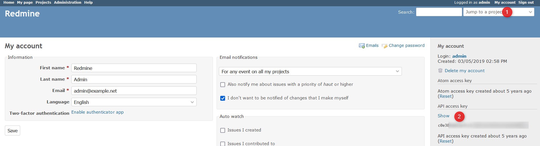Open the Language dropdown
The height and width of the screenshot is (146, 540).
coord(134,102)
